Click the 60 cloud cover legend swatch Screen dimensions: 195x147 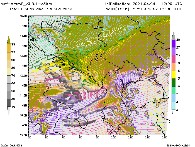[x=9, y=87]
